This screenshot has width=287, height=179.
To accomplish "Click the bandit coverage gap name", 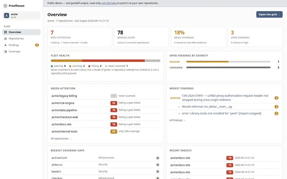I will 56,172.
